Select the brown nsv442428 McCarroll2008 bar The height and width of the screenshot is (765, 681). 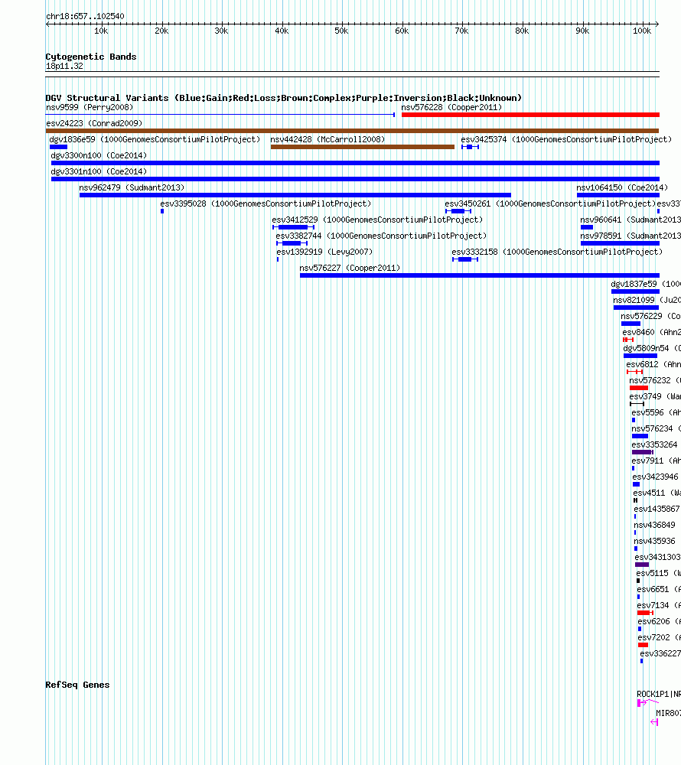coord(363,147)
